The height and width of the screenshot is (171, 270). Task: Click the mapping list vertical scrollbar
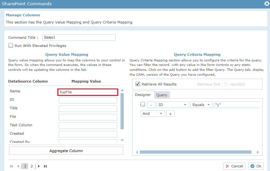tap(122, 111)
